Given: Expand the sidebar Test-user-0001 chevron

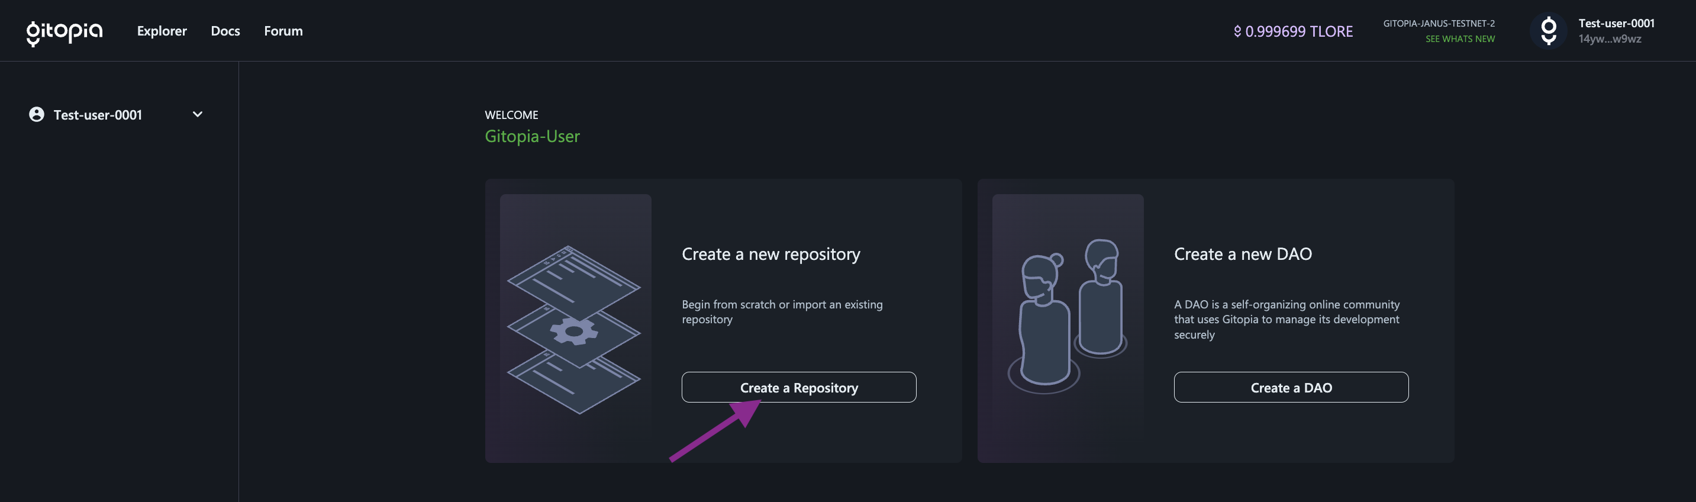Looking at the screenshot, I should click(x=198, y=114).
